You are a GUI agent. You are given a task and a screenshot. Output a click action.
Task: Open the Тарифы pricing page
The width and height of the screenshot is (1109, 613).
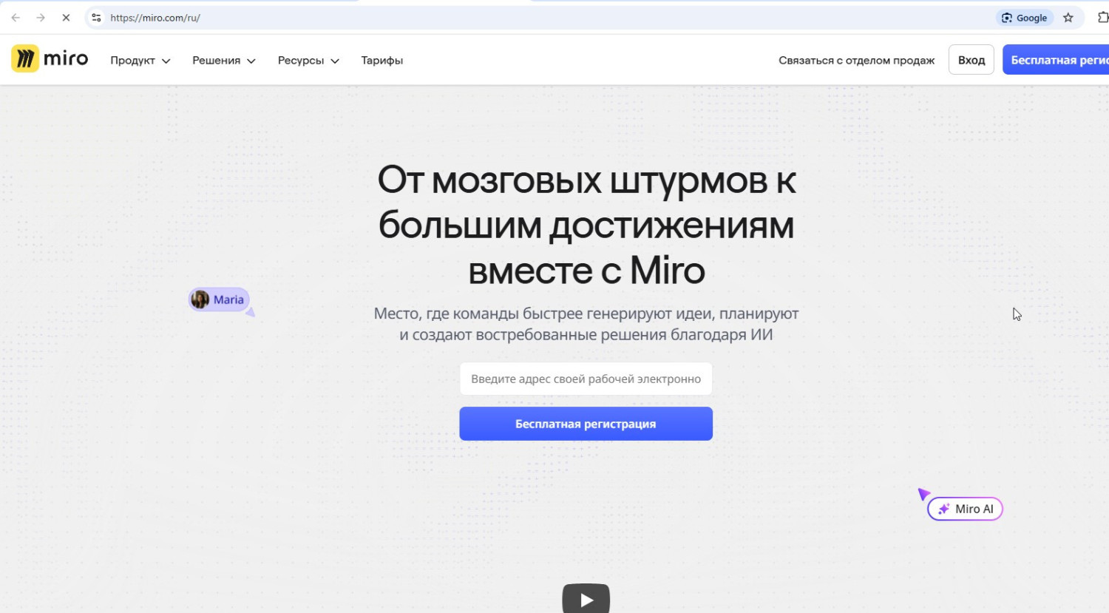coord(381,61)
